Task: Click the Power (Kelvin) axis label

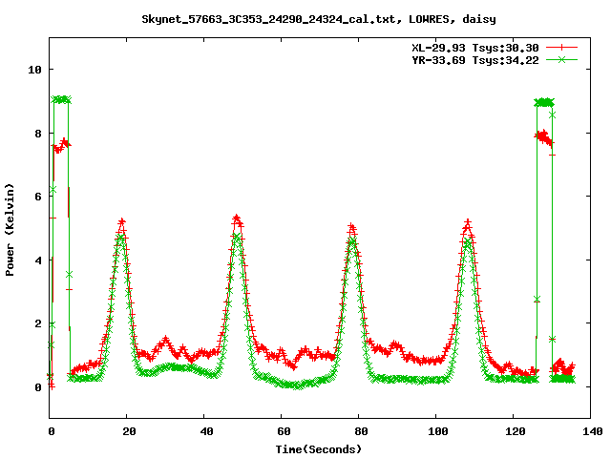Action: click(x=10, y=230)
